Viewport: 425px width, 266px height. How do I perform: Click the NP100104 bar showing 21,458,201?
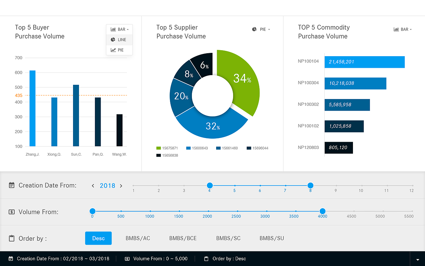[365, 62]
